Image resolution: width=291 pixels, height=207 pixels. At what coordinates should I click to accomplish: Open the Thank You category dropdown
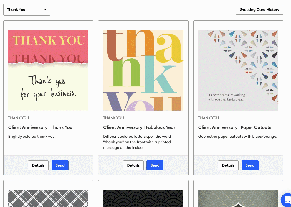click(x=27, y=10)
